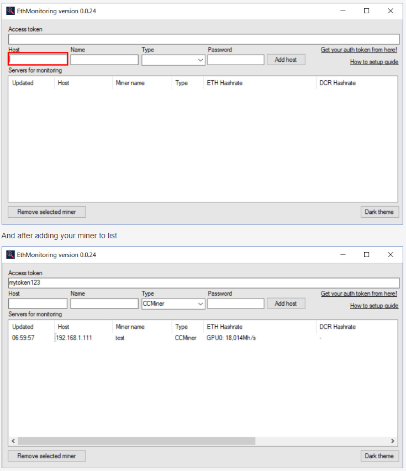The image size is (406, 471).
Task: Click the EthMonitoring app icon in lower window
Action: tap(10, 255)
